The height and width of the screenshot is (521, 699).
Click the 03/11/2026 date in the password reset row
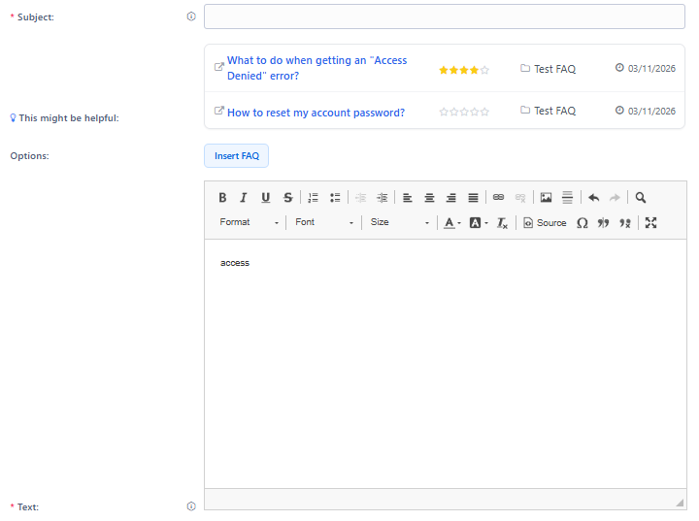(x=646, y=111)
